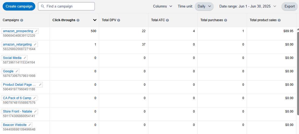Screen dimensions: 299x134
Task: Open the amazon_prospecting campaign link
Action: 18,31
